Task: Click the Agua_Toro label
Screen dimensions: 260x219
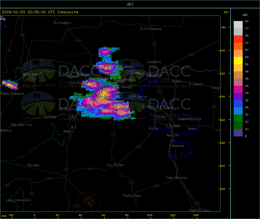Action: (31, 74)
